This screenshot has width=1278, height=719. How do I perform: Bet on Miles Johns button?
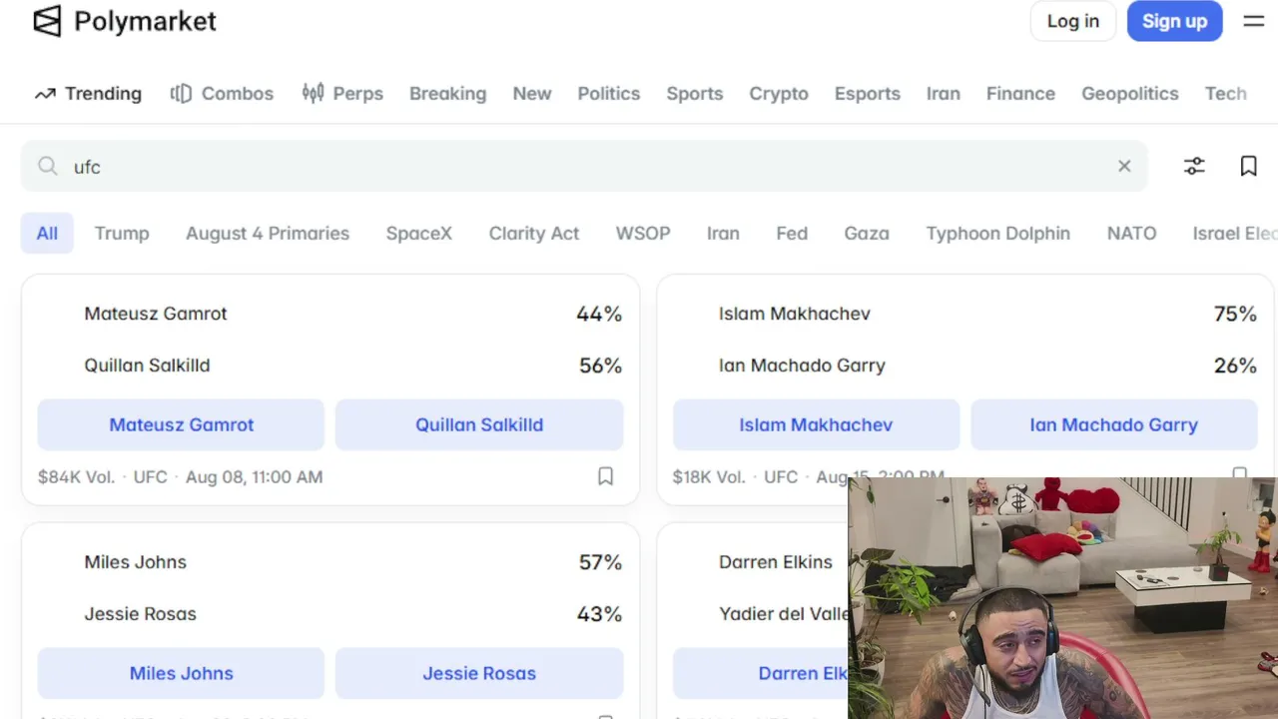(182, 673)
